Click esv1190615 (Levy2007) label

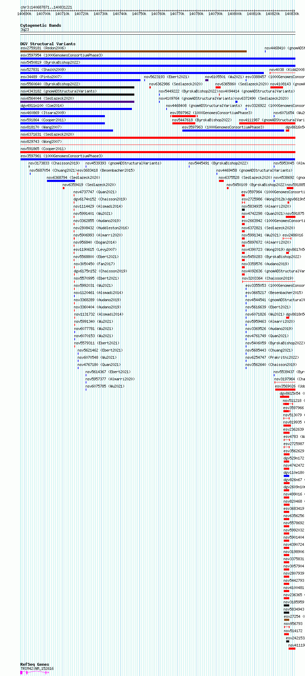coord(95,250)
